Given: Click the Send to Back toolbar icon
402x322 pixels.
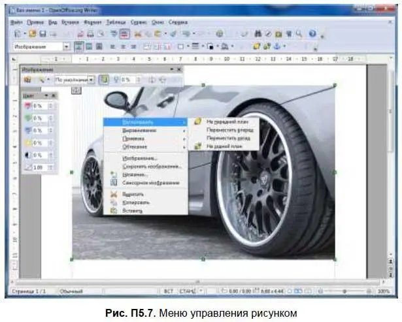Looking at the screenshot, I should click(x=267, y=46).
